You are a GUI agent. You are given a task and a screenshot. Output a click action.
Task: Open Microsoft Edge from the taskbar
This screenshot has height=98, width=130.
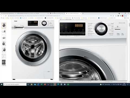click(58, 84)
